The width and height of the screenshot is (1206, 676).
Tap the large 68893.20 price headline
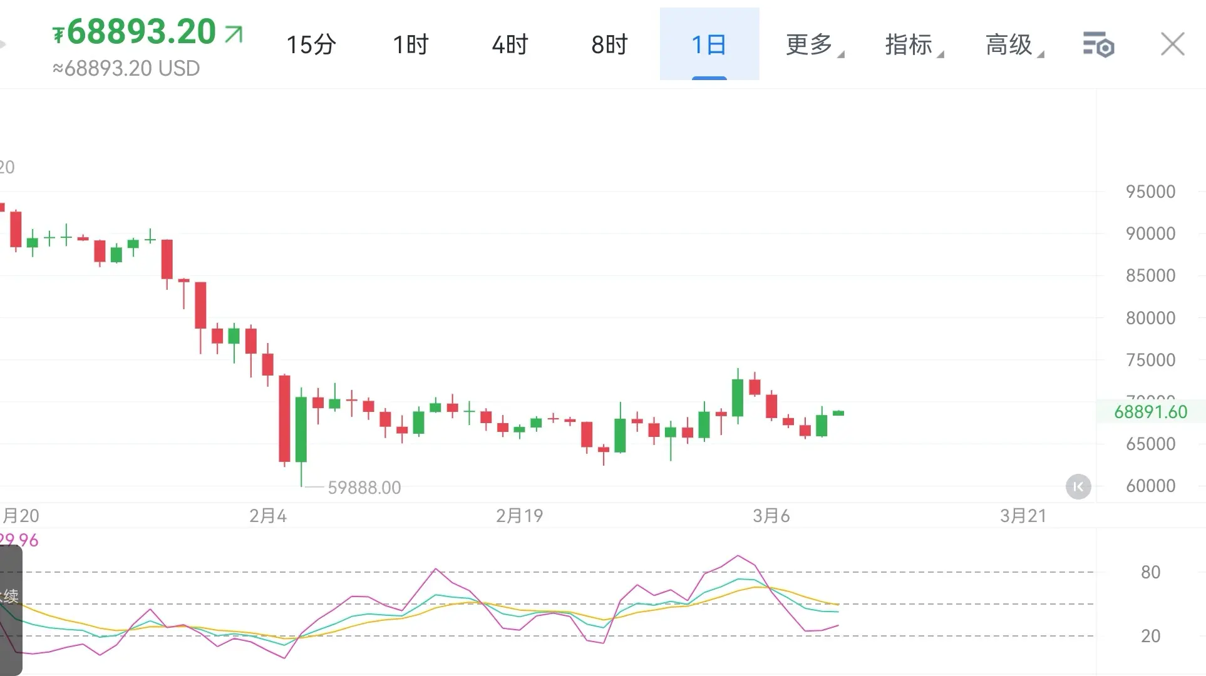coord(142,31)
